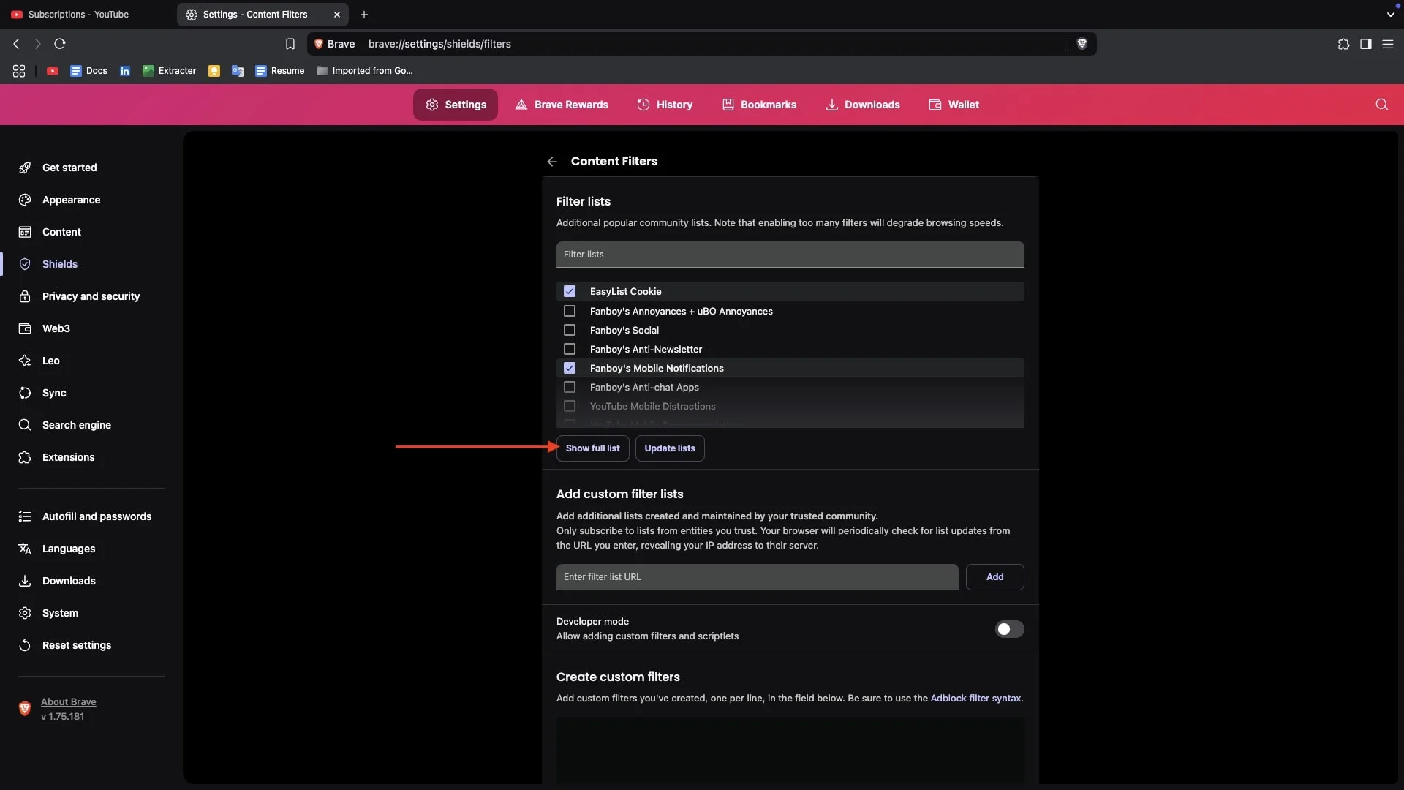The height and width of the screenshot is (790, 1404).
Task: Enable Fanboy's Social filter checkbox
Action: click(x=570, y=331)
